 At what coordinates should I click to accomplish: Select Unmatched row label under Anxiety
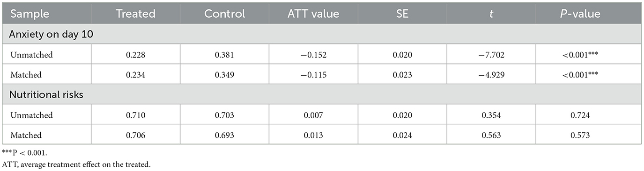tap(31, 55)
